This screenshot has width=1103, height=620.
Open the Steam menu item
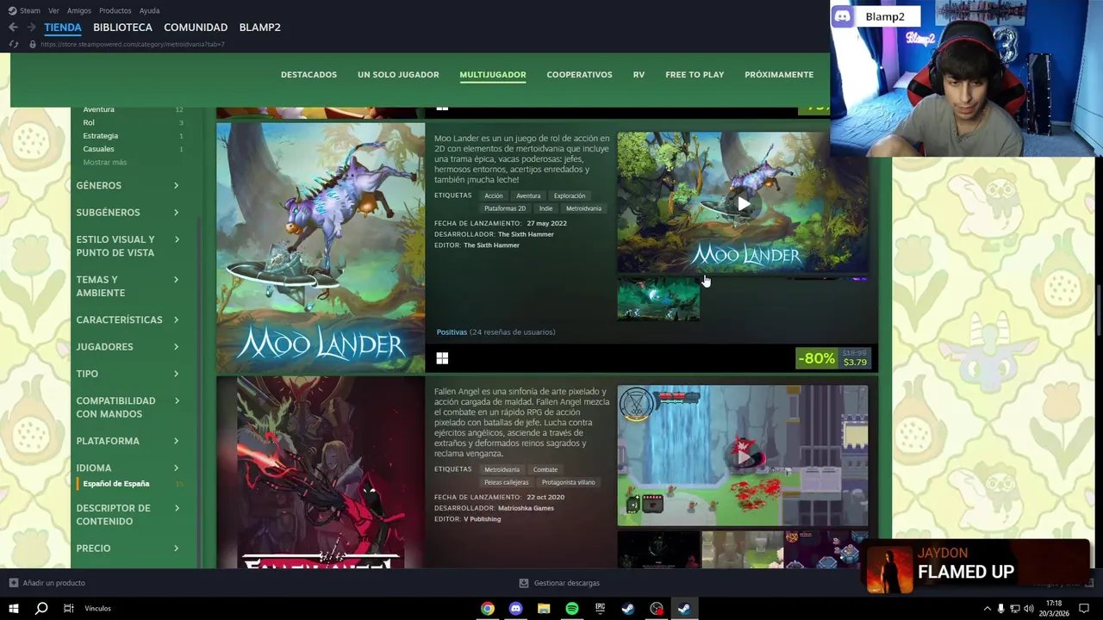tap(30, 10)
